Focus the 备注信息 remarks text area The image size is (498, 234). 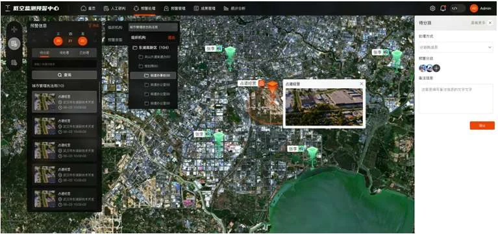456,99
